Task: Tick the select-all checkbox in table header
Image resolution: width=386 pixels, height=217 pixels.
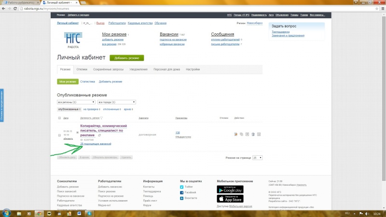Action: point(59,118)
